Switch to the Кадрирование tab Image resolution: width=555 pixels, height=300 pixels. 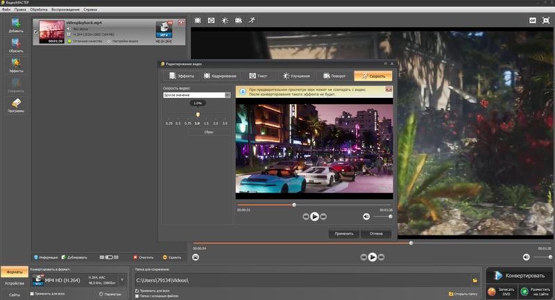(220, 76)
